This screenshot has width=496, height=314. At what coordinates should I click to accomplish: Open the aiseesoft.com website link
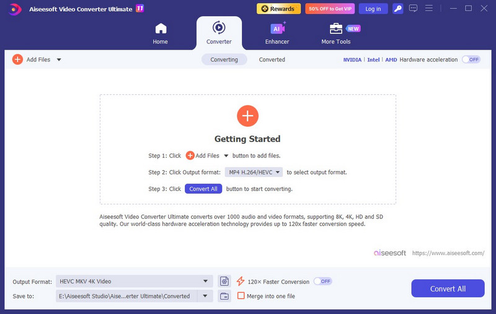448,253
